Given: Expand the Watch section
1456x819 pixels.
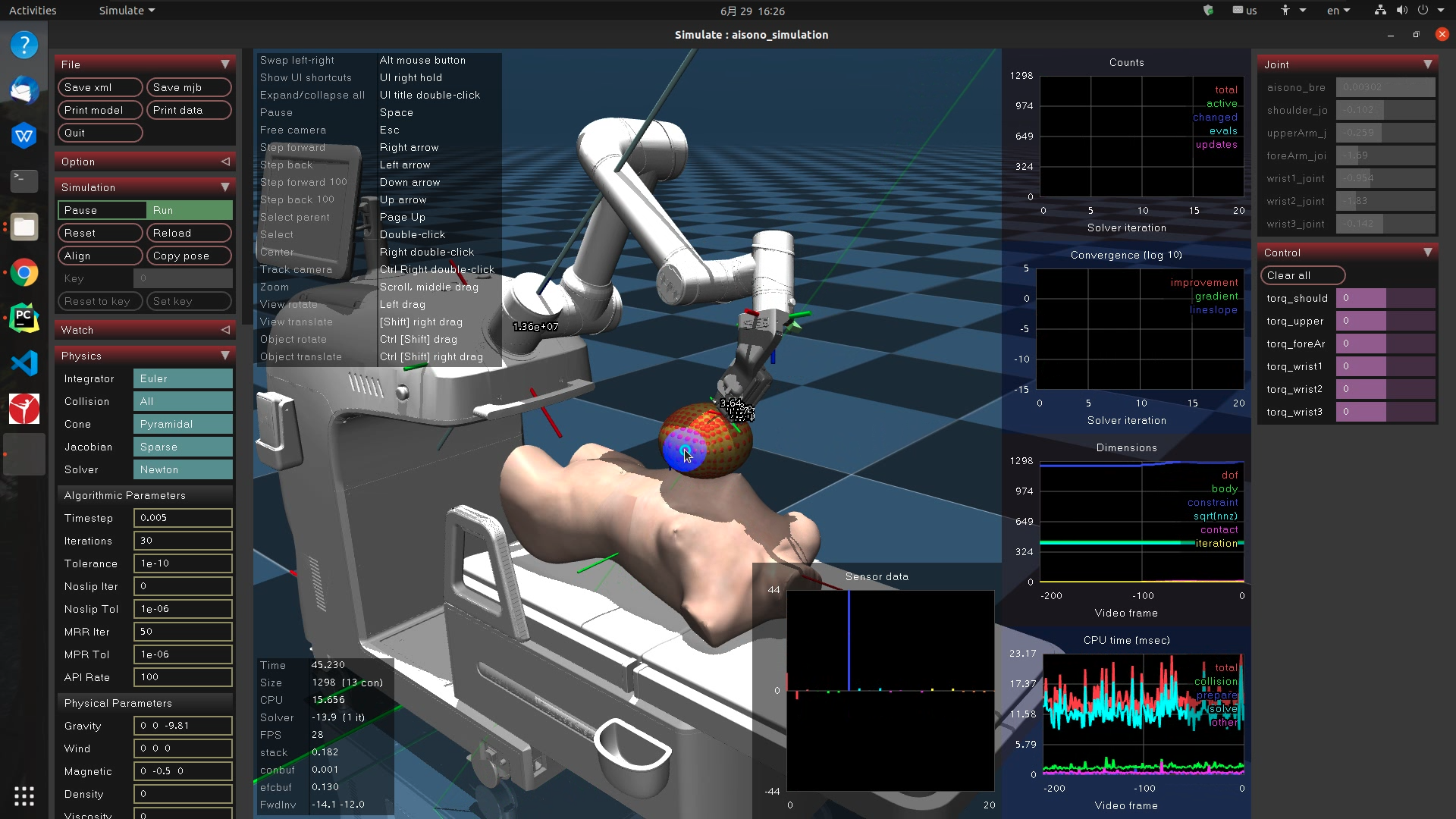Looking at the screenshot, I should click(x=225, y=330).
